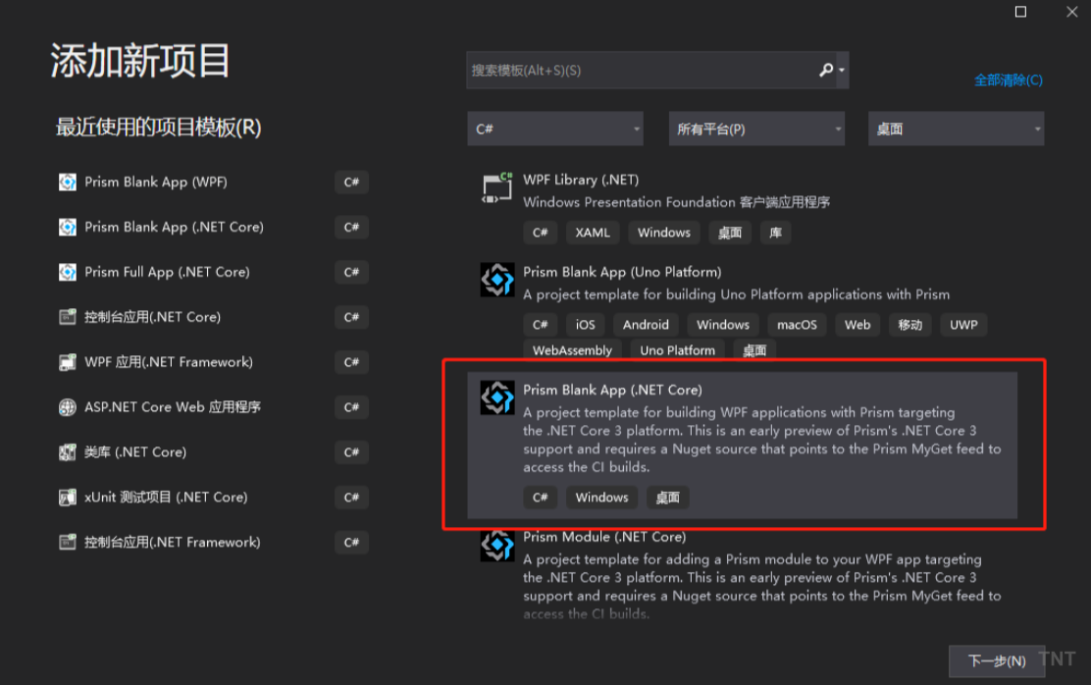Select Prism Full App (.NET Core) icon
Screen dimensions: 1091x685
tap(68, 272)
